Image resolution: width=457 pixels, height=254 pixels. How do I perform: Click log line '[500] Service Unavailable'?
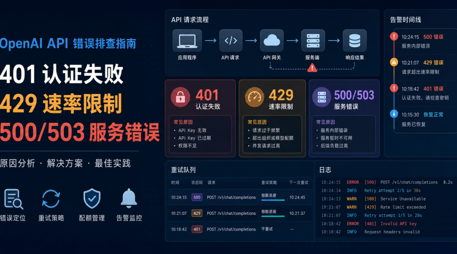click(x=395, y=199)
